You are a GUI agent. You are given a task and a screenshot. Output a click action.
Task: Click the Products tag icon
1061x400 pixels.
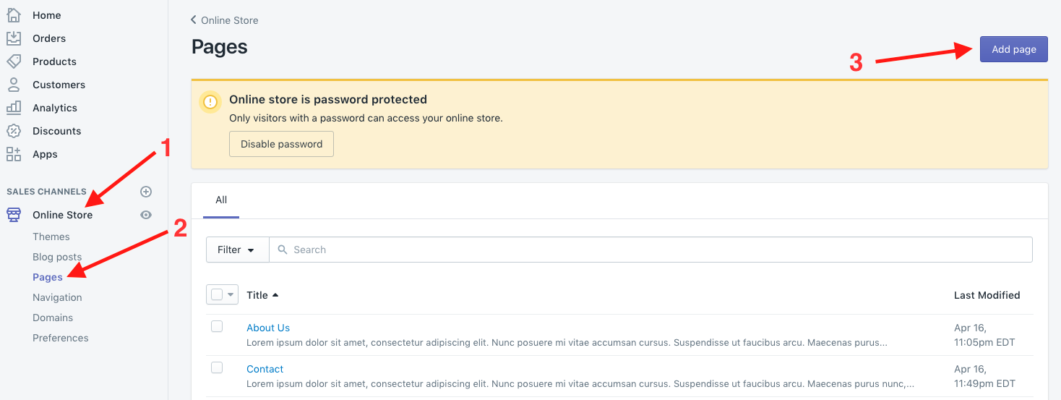(x=14, y=61)
